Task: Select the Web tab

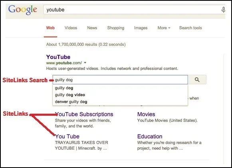Action: coord(50,28)
